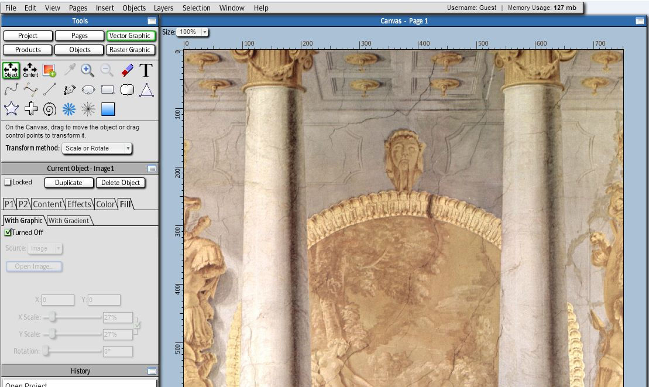Open the Help menu
The width and height of the screenshot is (649, 387).
pos(261,8)
